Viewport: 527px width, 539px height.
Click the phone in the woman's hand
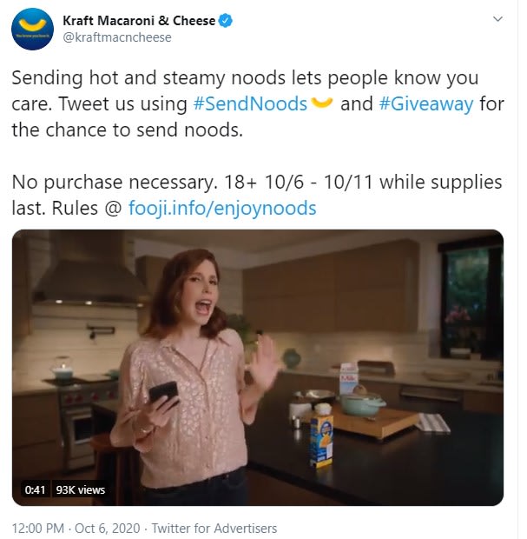164,393
